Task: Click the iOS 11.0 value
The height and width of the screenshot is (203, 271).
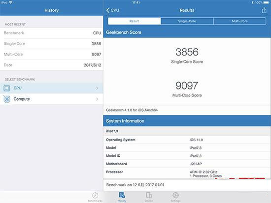Action: [196, 140]
